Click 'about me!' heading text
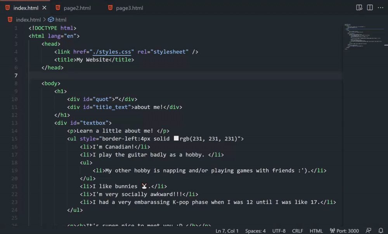 click(x=149, y=107)
